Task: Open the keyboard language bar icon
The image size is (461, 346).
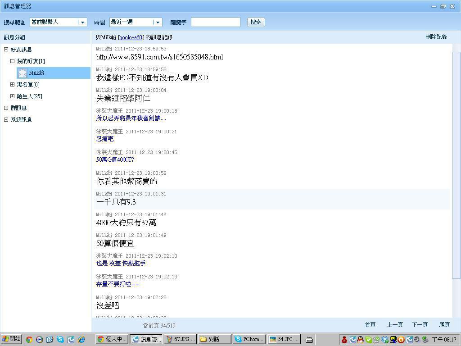Action: click(x=309, y=340)
